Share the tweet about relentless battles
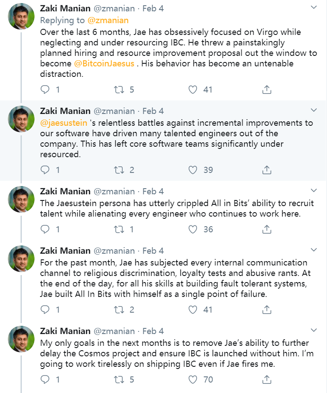The width and height of the screenshot is (328, 393). (x=267, y=169)
